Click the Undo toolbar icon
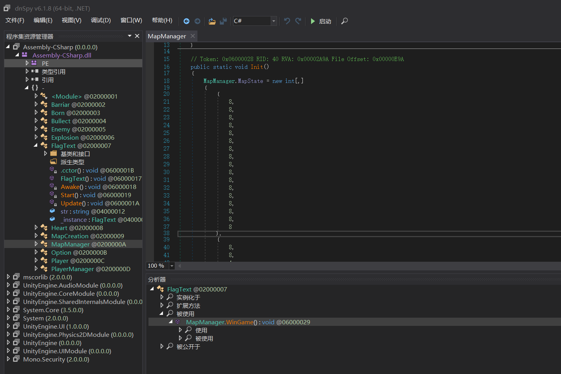 287,21
